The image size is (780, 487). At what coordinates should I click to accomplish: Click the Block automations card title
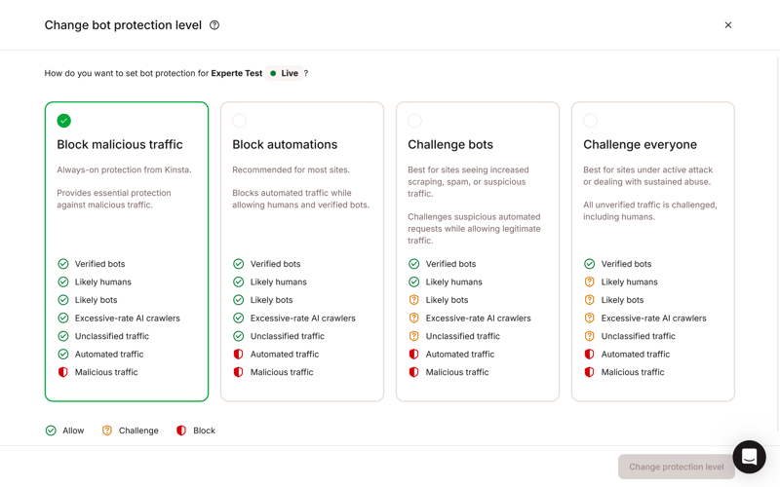285,144
